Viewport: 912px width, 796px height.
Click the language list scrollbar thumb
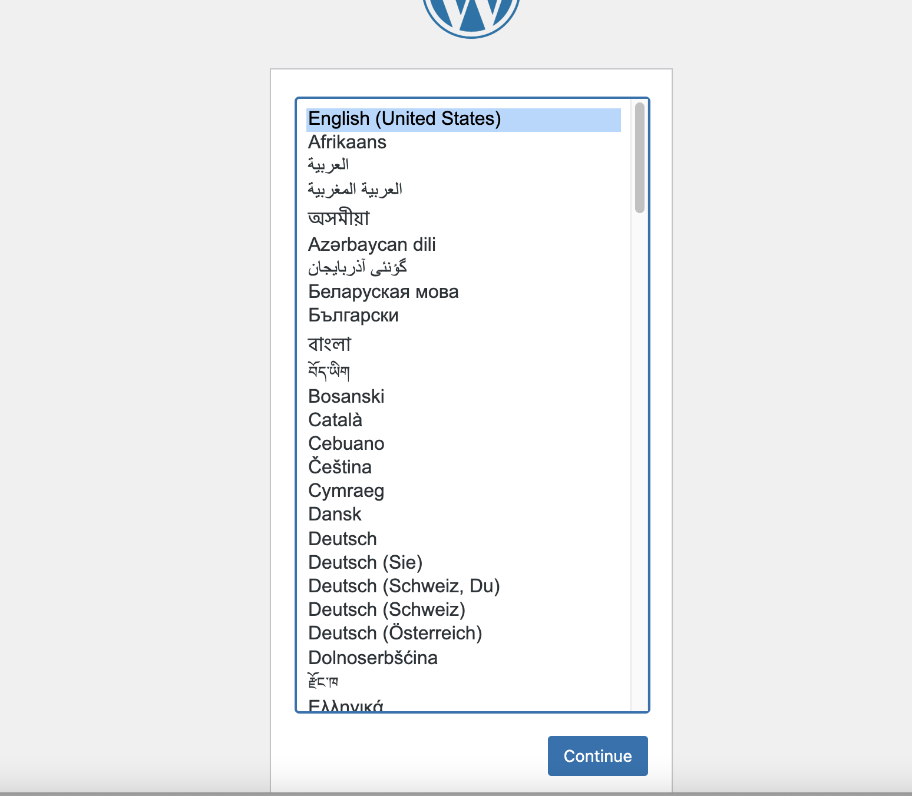point(640,158)
